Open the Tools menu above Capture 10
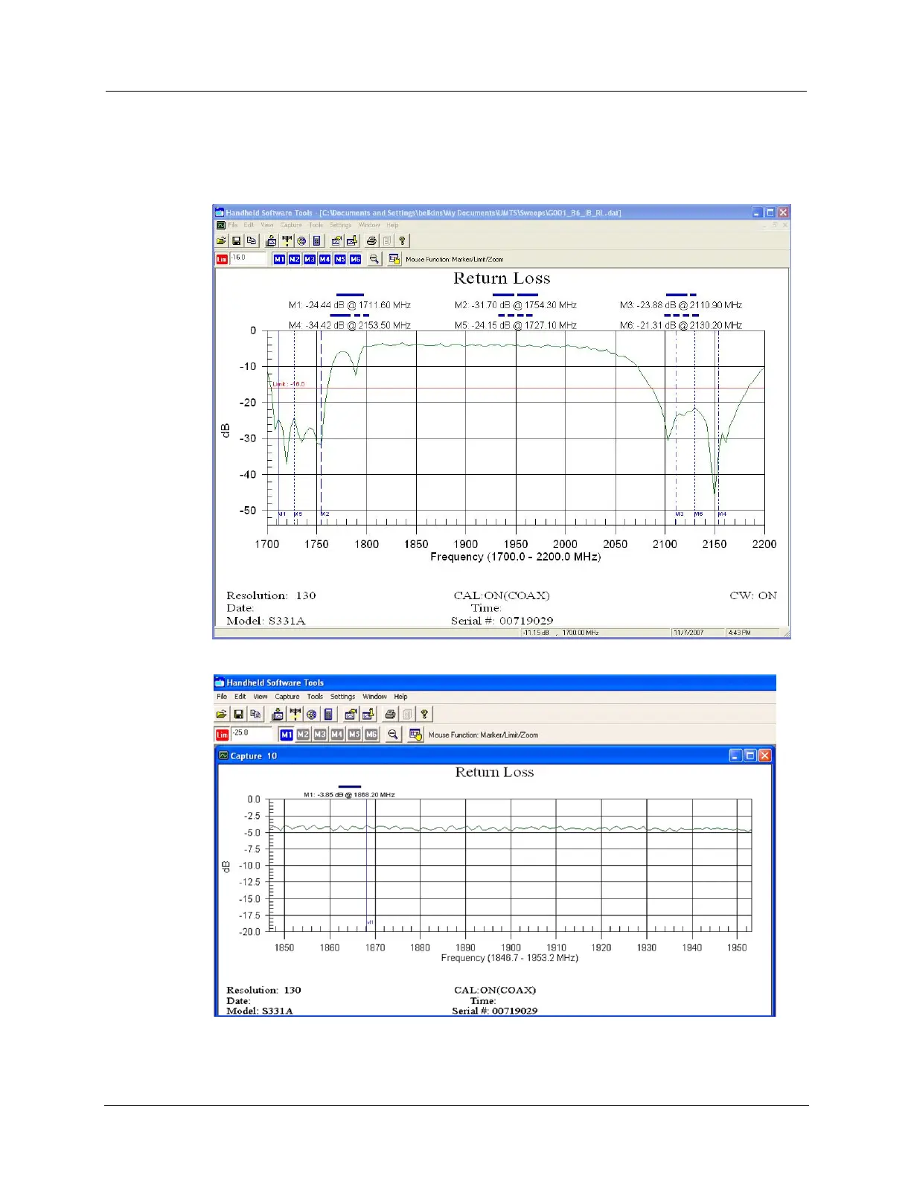This screenshot has height=1179, width=911. (315, 697)
